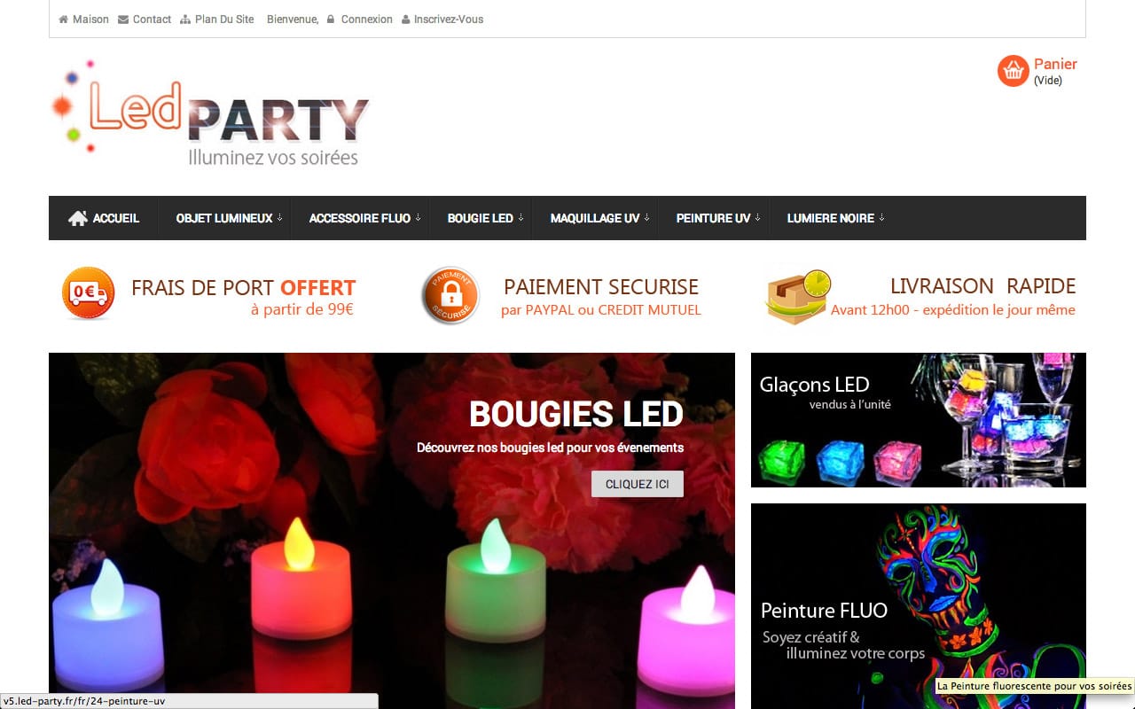
Task: Click the fast delivery box icon
Action: (797, 297)
